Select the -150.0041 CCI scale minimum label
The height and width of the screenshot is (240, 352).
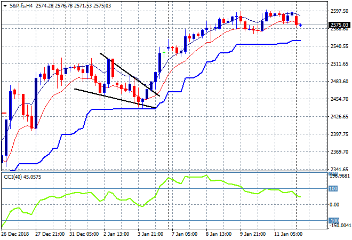[x=339, y=225]
